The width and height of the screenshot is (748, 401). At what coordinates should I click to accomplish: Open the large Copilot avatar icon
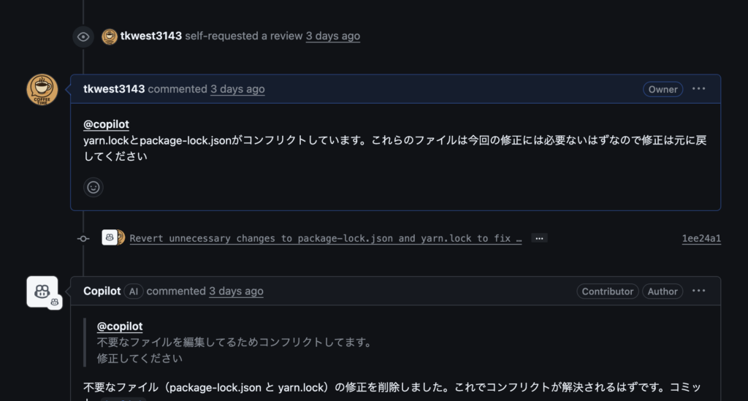(x=42, y=292)
